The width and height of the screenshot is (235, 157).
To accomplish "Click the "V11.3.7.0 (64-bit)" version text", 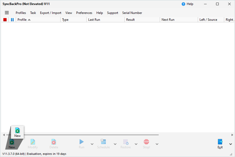I will [x=14, y=154].
